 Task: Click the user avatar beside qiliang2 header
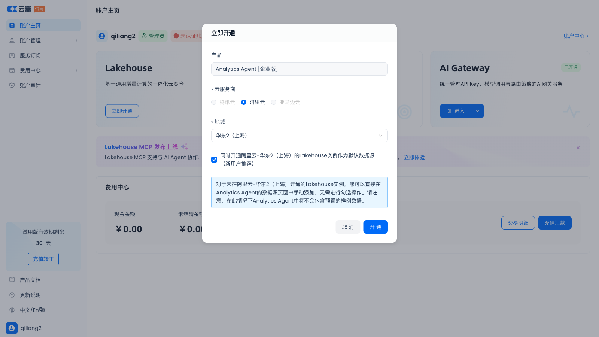(x=102, y=36)
